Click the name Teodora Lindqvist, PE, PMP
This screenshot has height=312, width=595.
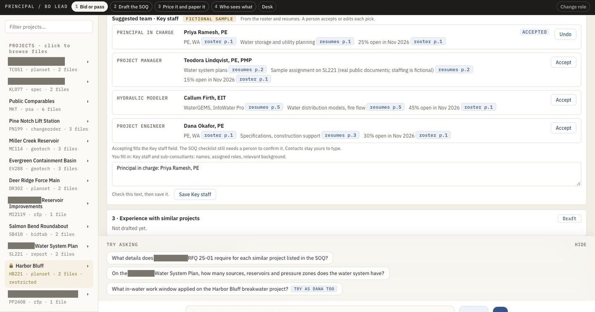click(x=218, y=60)
